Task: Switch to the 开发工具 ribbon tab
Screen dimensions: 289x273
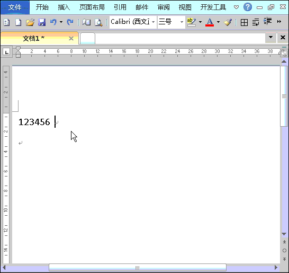Action: [x=213, y=7]
